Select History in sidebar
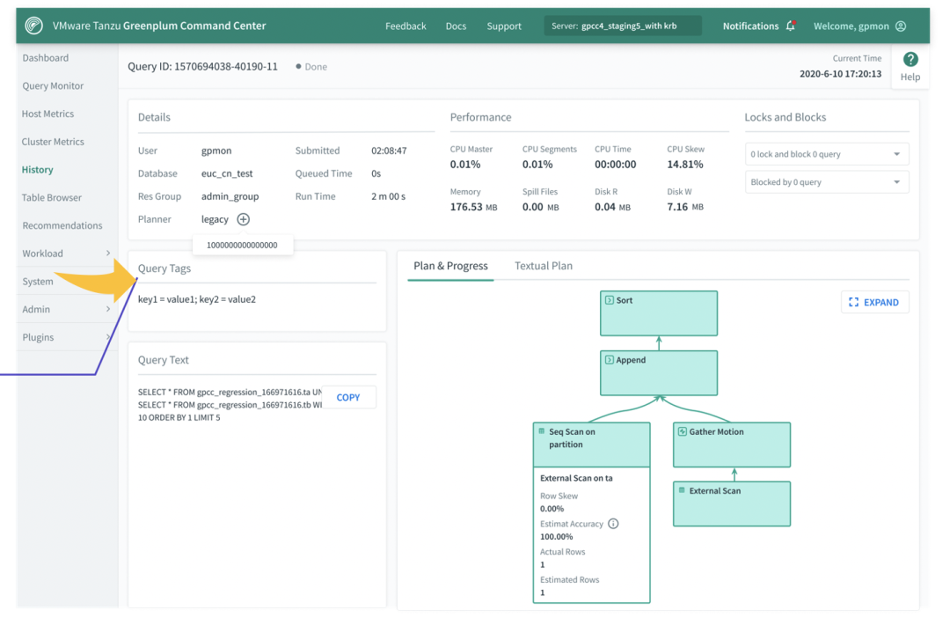 (x=38, y=169)
